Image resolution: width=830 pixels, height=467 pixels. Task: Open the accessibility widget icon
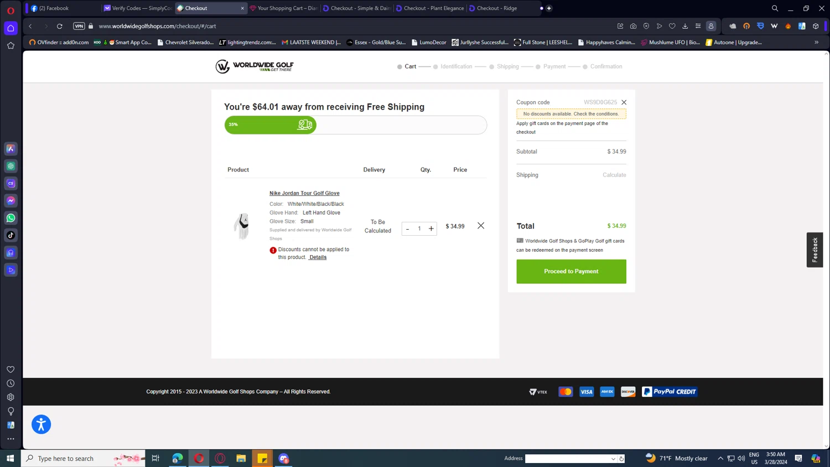[41, 424]
